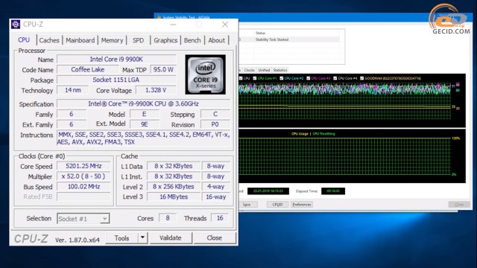Click the Close button in AIDA64 window
The width and height of the screenshot is (477, 268).
[459, 205]
